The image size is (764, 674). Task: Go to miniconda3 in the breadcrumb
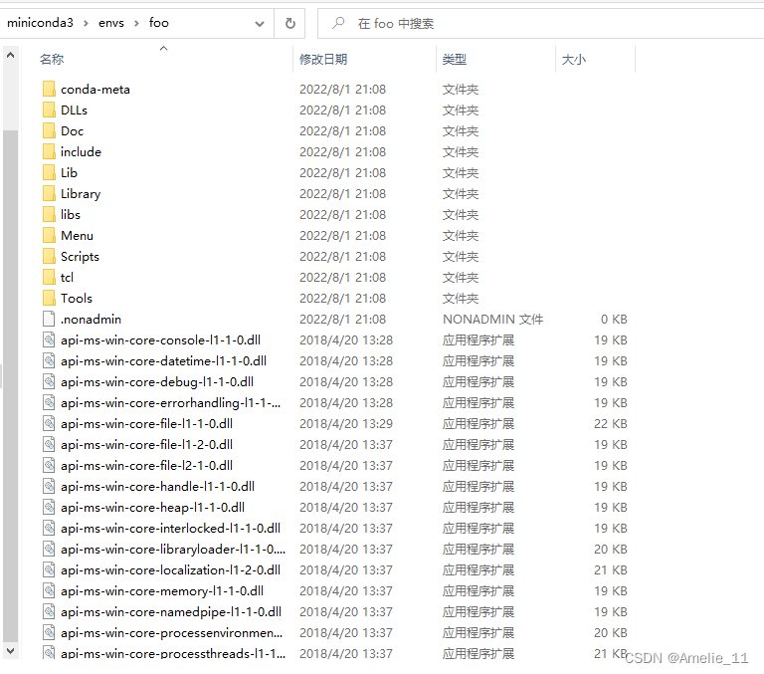point(40,23)
